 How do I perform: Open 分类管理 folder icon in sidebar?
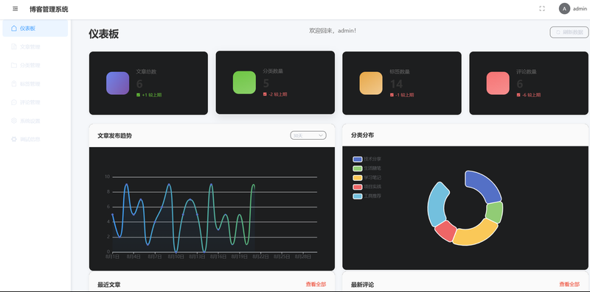click(14, 65)
